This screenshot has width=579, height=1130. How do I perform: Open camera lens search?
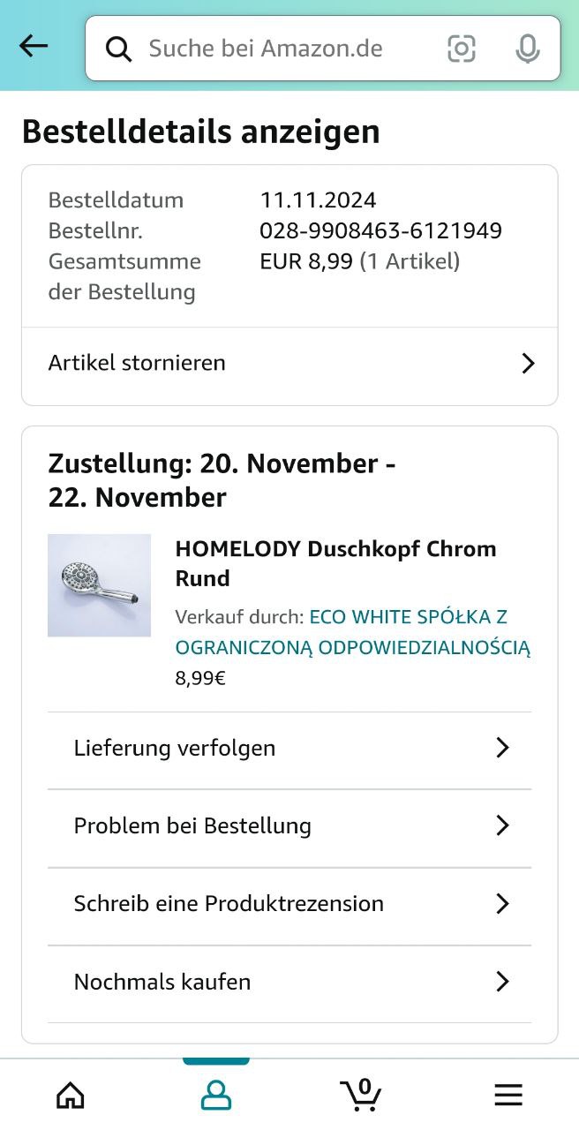461,49
